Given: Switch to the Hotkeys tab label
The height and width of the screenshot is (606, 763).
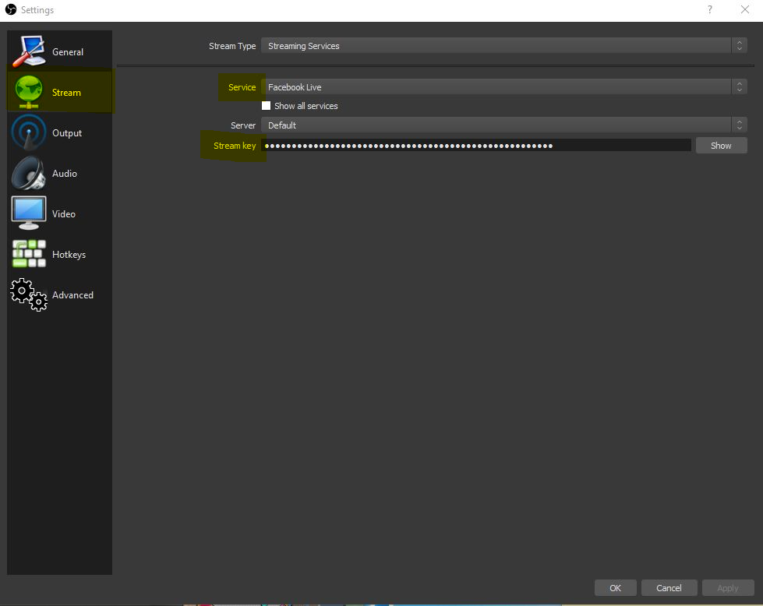Looking at the screenshot, I should point(69,255).
